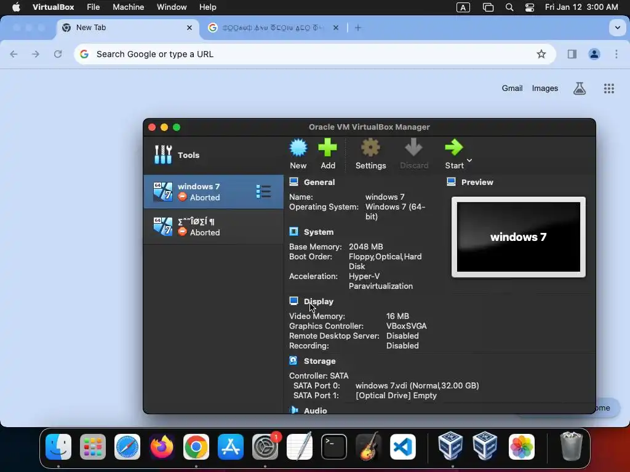
Task: Open Spotlight search in menu bar
Action: click(x=509, y=7)
